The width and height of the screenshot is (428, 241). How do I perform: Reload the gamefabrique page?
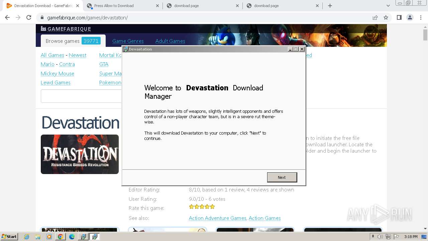[x=29, y=17]
